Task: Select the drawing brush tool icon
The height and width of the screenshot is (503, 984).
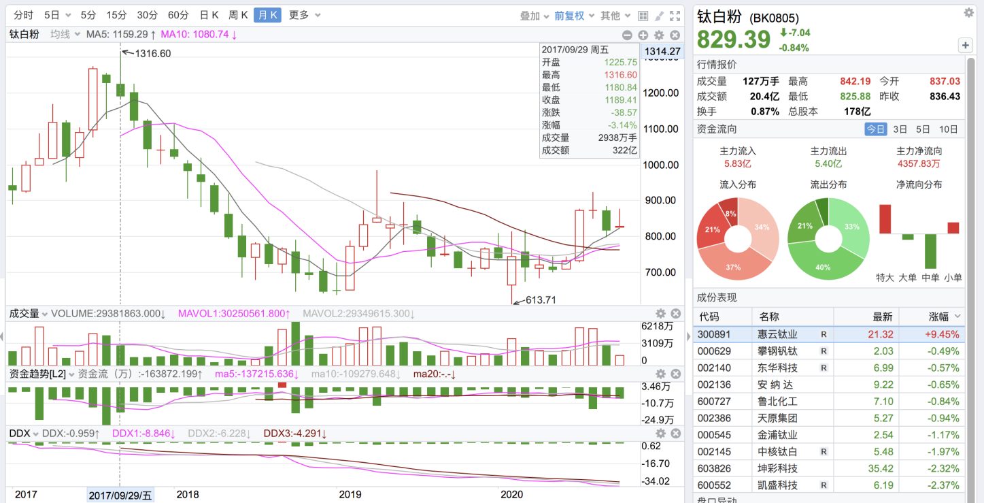Action: click(659, 16)
